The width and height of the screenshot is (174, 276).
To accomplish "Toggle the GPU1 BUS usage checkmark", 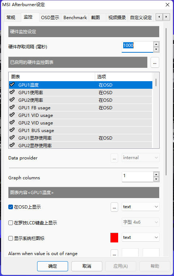I will point(12,130).
